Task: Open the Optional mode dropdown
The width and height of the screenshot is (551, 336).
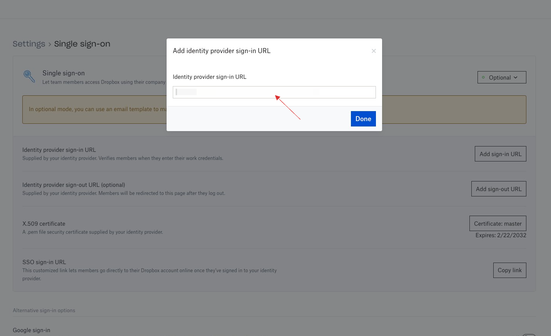Action: 502,77
